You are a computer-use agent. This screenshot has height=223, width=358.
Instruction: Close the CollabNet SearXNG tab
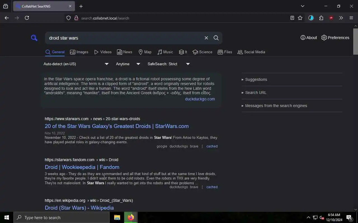pyautogui.click(x=70, y=6)
